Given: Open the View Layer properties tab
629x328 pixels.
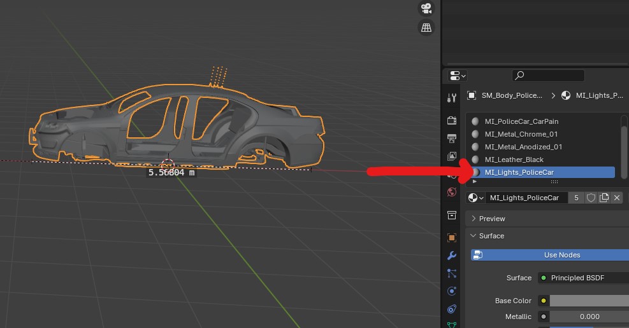Looking at the screenshot, I should tap(452, 156).
